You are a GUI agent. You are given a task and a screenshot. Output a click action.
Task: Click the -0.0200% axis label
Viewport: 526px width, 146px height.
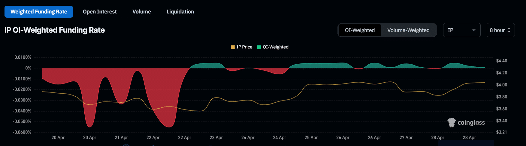click(x=22, y=89)
